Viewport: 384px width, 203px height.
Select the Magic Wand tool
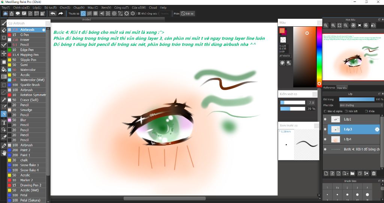point(4,100)
